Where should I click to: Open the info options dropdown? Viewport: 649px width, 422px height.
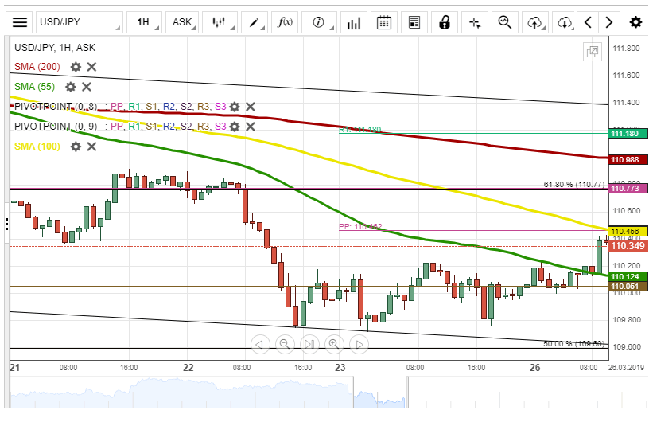click(x=319, y=22)
